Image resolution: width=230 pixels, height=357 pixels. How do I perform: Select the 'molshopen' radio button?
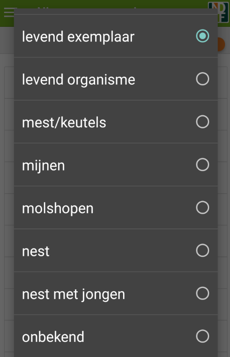pos(202,207)
